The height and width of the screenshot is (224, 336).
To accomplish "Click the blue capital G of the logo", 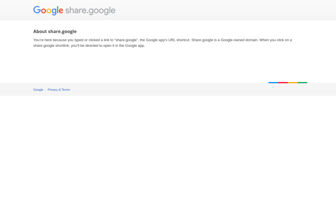I will (x=37, y=10).
